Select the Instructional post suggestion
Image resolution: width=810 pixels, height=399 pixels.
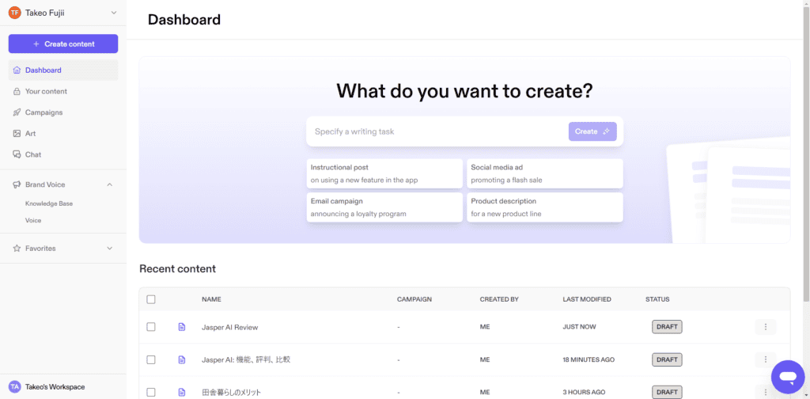click(x=384, y=173)
